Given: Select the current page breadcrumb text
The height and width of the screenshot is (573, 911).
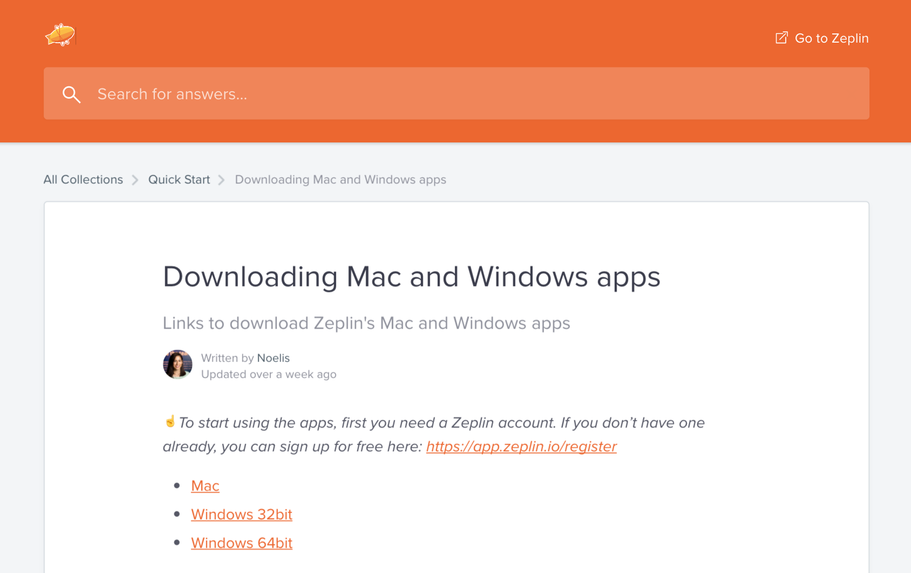Looking at the screenshot, I should coord(340,180).
